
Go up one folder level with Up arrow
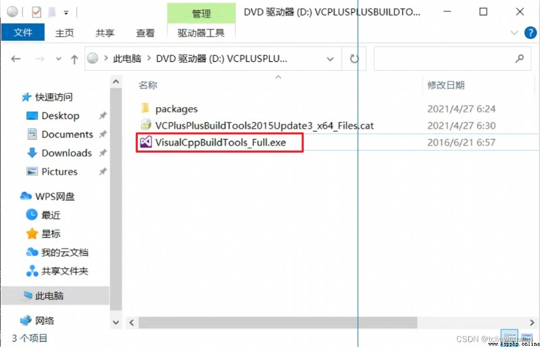click(x=74, y=59)
